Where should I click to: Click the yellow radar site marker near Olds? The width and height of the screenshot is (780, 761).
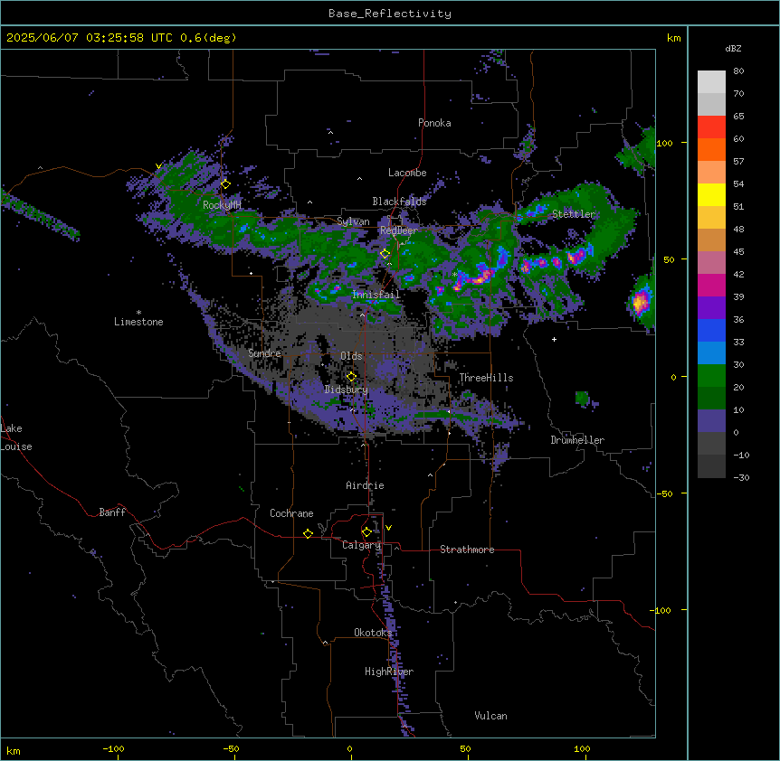click(351, 377)
